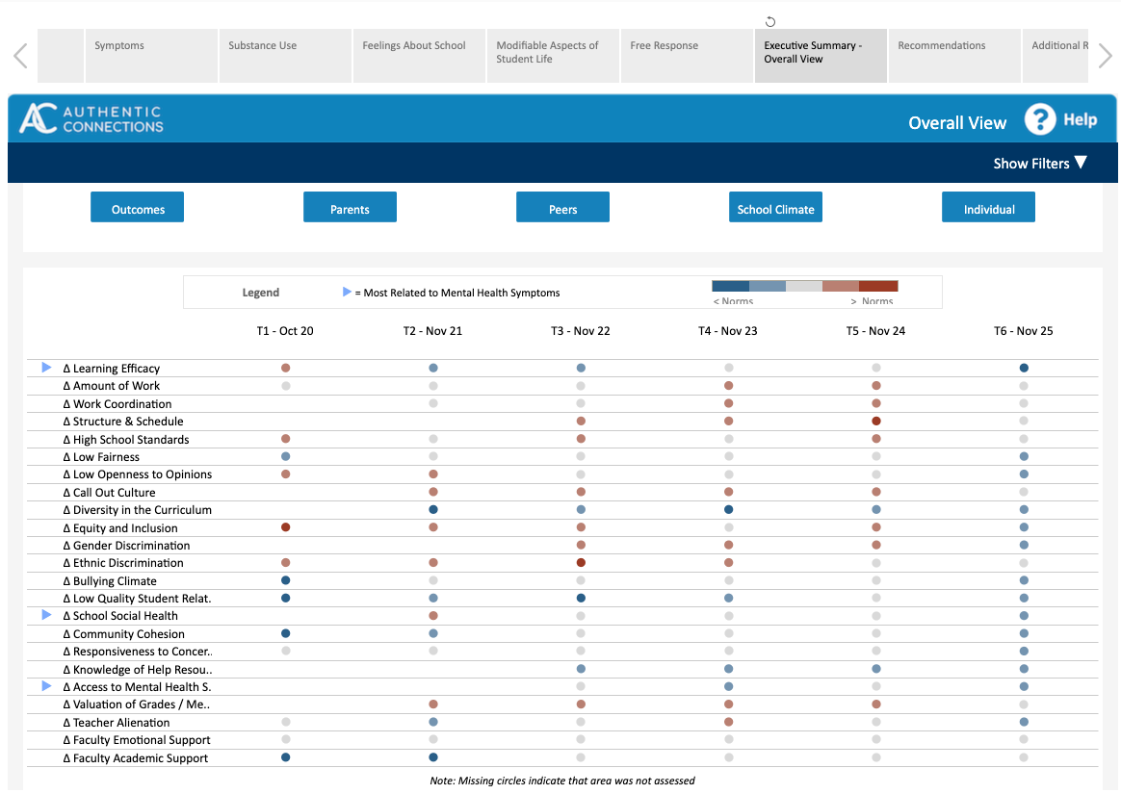Click the Help question mark icon

1040,119
